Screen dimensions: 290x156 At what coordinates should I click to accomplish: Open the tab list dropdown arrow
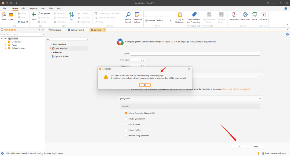click(288, 30)
